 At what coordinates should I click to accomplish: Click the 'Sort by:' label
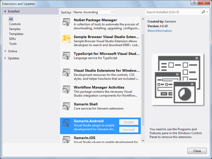coord(66,12)
